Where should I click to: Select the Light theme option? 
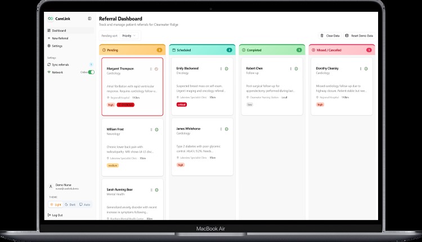(x=56, y=205)
